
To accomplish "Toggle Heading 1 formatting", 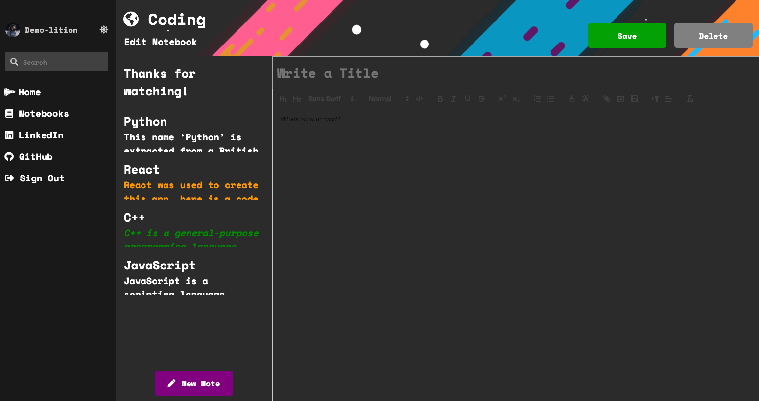I will coord(284,99).
